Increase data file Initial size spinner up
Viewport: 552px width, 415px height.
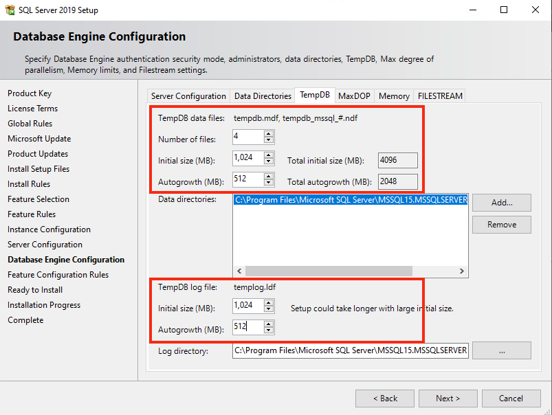[269, 155]
